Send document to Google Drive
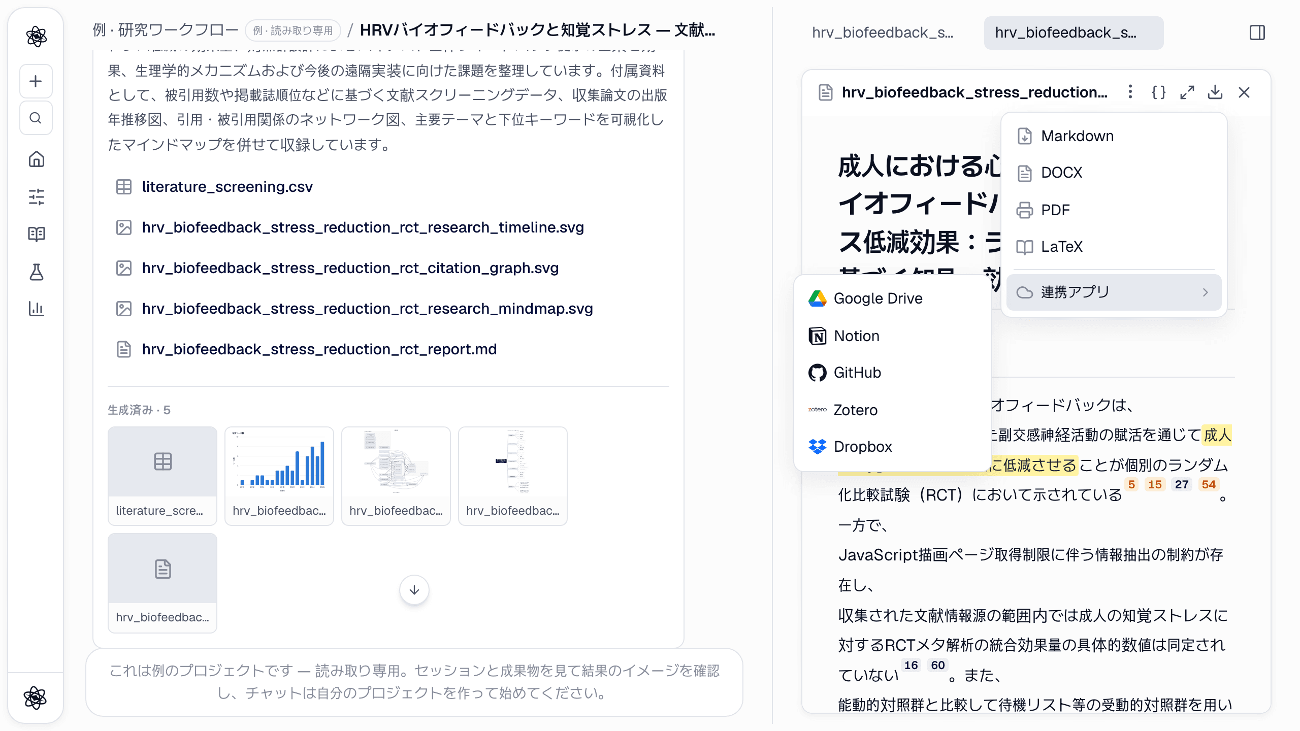1300x731 pixels. tap(893, 298)
